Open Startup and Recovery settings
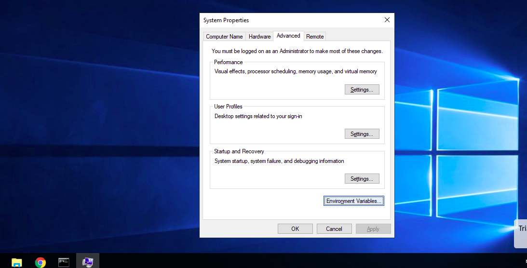 pyautogui.click(x=362, y=179)
